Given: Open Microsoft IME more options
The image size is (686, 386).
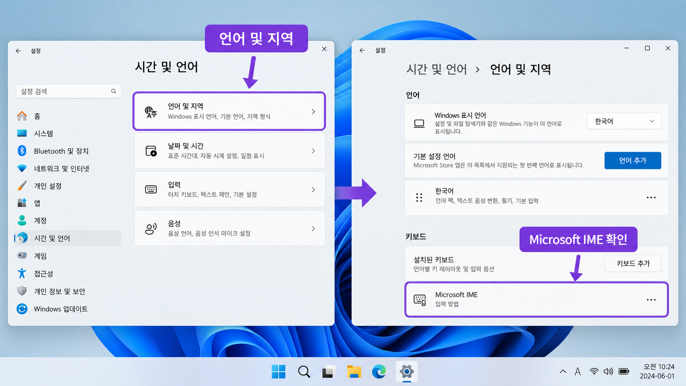Looking at the screenshot, I should [651, 300].
